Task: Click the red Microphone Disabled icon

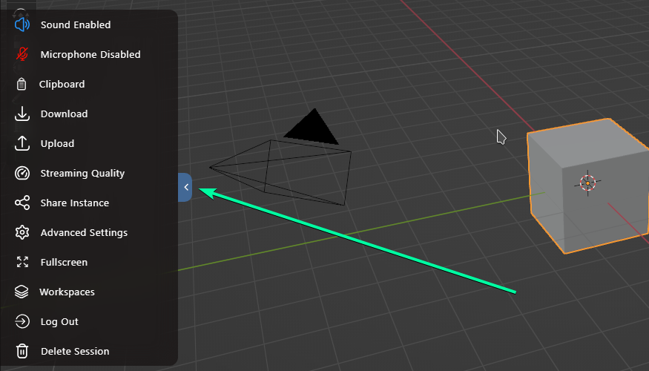Action: (22, 54)
